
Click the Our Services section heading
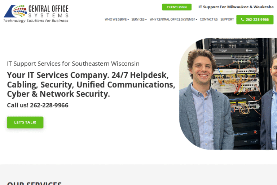pos(34,183)
